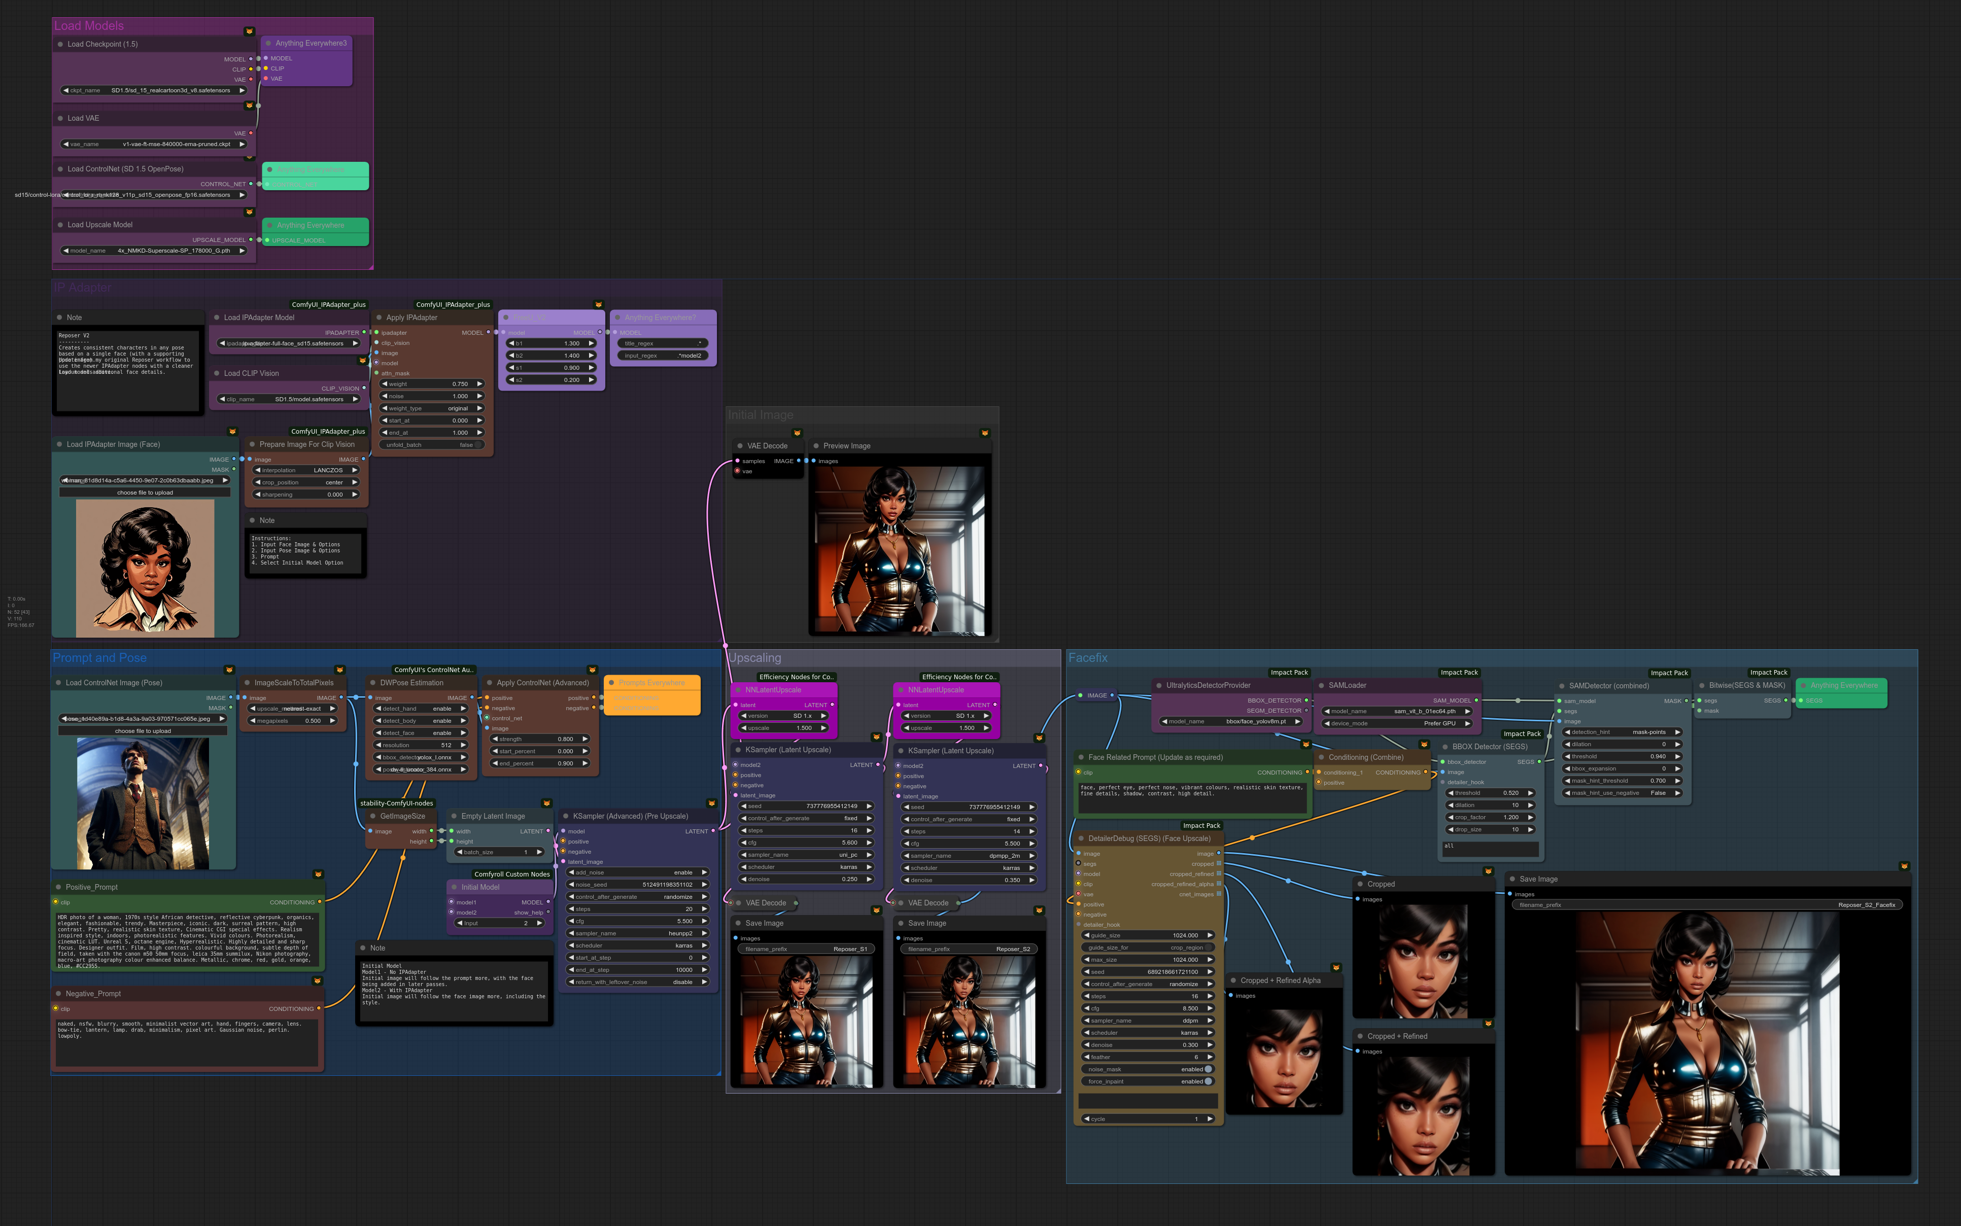Increase IPAdapter weight with right arrow
The width and height of the screenshot is (1961, 1226).
479,383
